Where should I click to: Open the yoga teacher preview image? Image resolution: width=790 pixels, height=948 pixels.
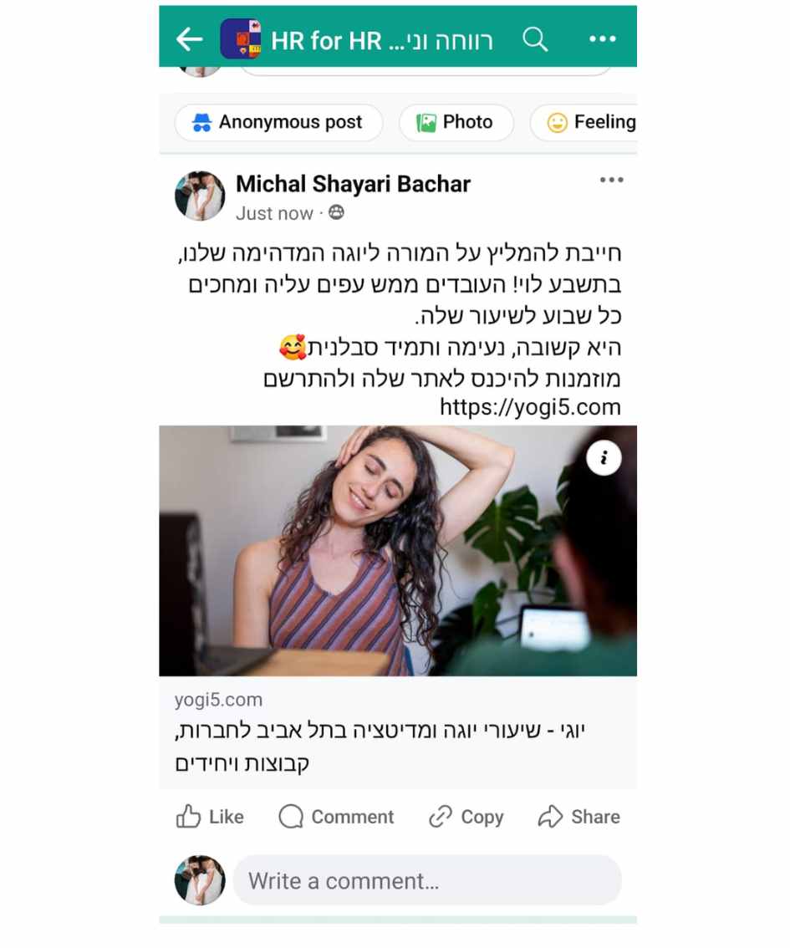[x=398, y=551]
